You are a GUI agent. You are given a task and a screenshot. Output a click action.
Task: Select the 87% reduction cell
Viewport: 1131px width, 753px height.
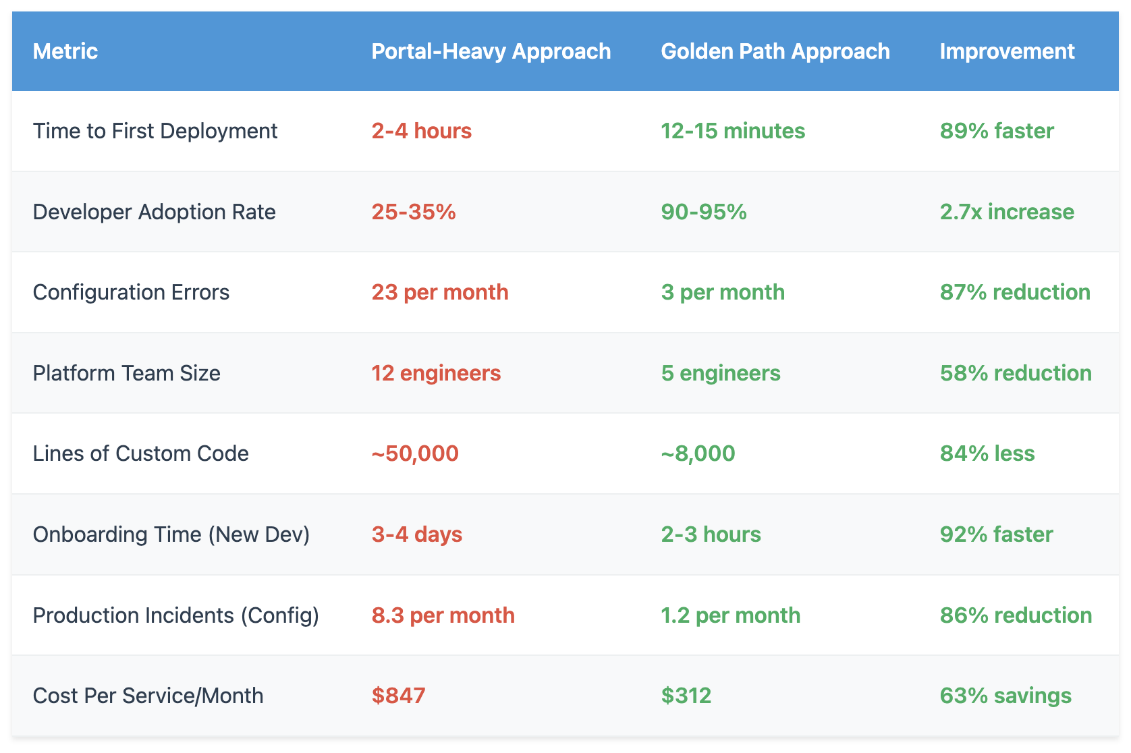(x=1015, y=292)
